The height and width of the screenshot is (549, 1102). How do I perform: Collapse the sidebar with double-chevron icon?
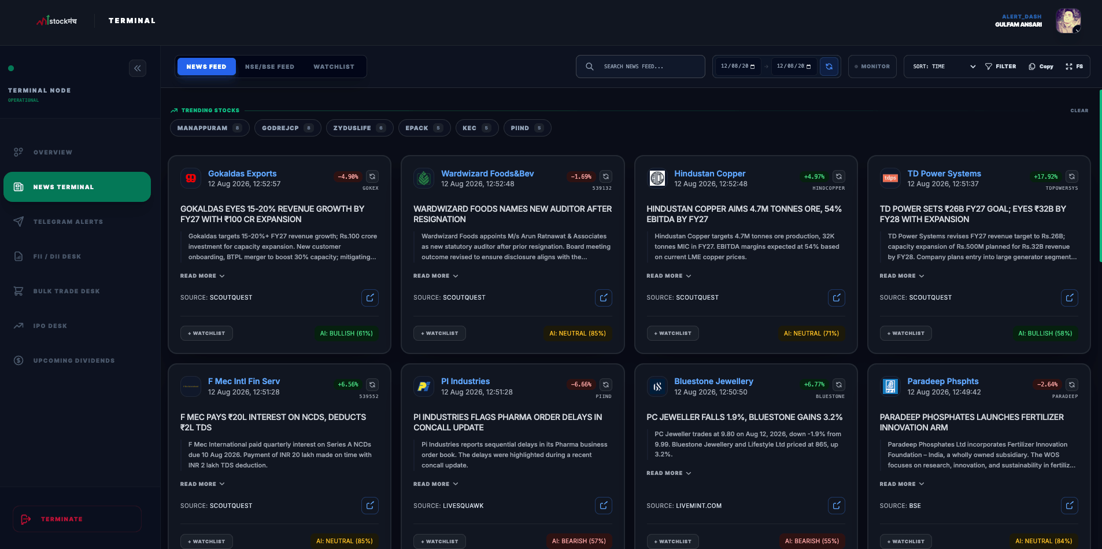click(x=138, y=68)
